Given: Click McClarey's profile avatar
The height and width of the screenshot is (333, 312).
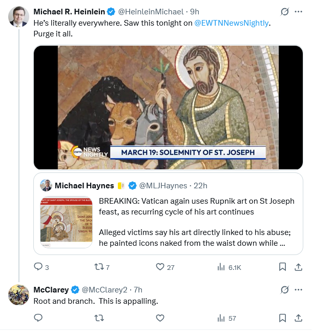Looking at the screenshot, I should pos(19,295).
